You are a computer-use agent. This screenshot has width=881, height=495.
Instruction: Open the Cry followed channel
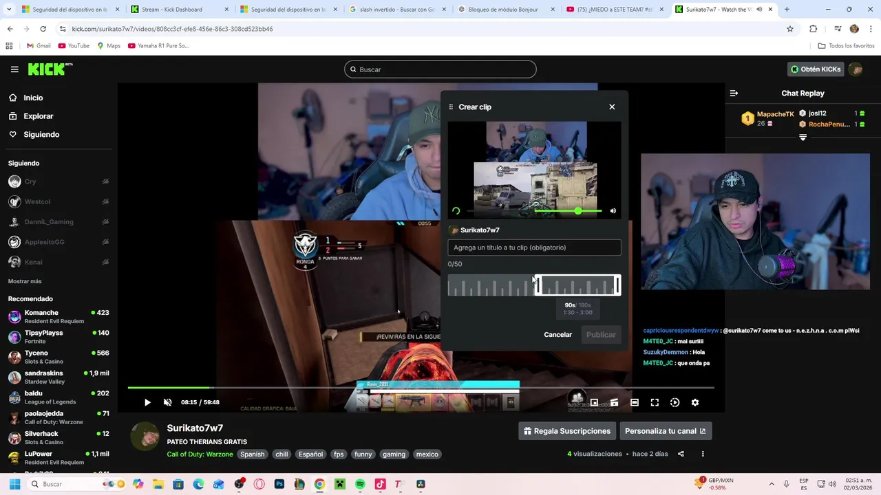[59, 181]
